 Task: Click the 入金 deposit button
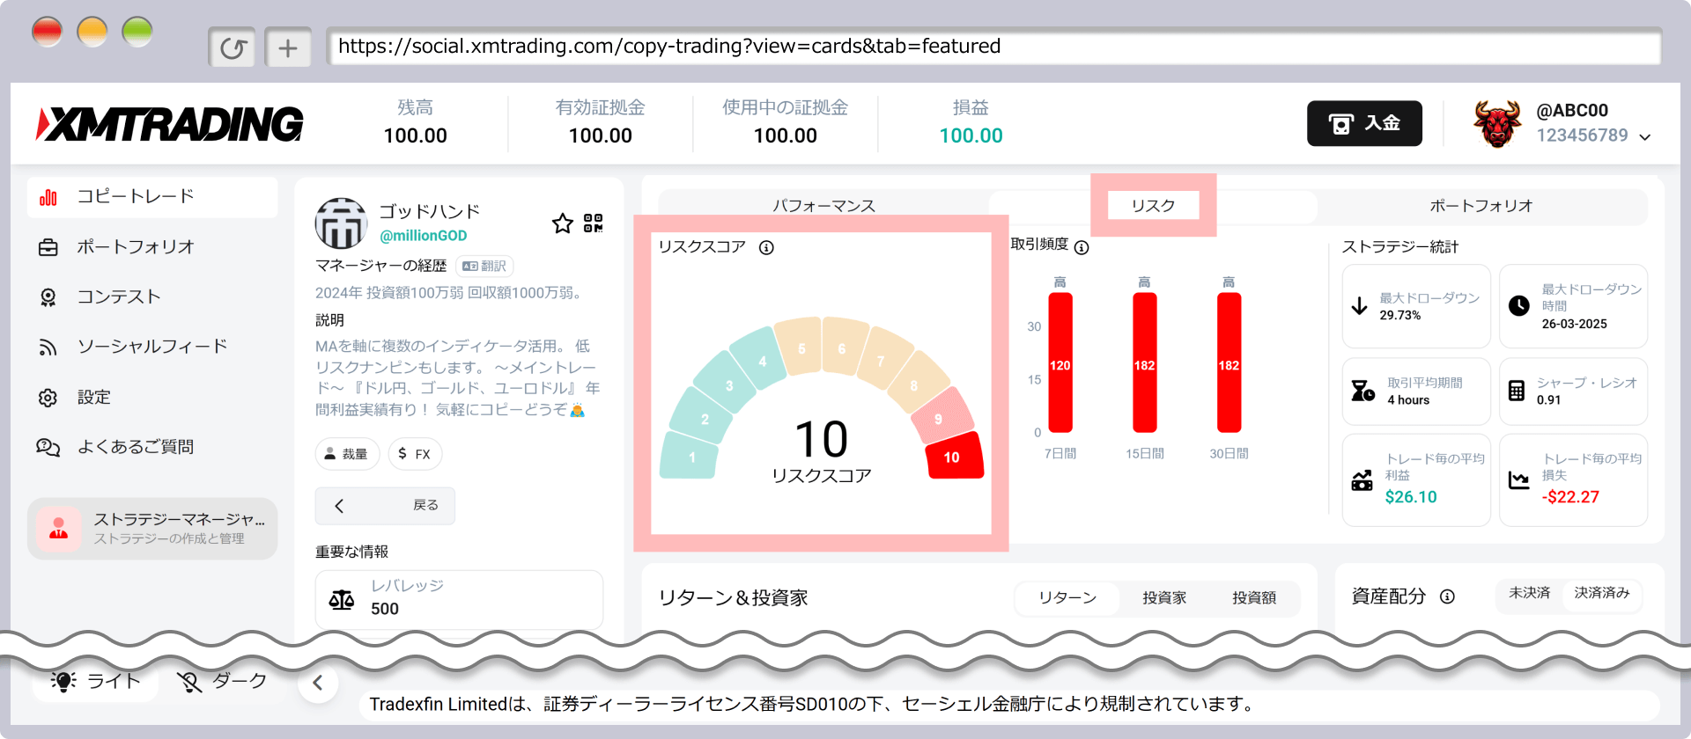click(x=1364, y=123)
